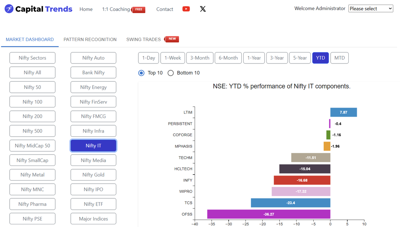The image size is (400, 227).
Task: Switch to Pattern Recognition tab
Action: [90, 39]
